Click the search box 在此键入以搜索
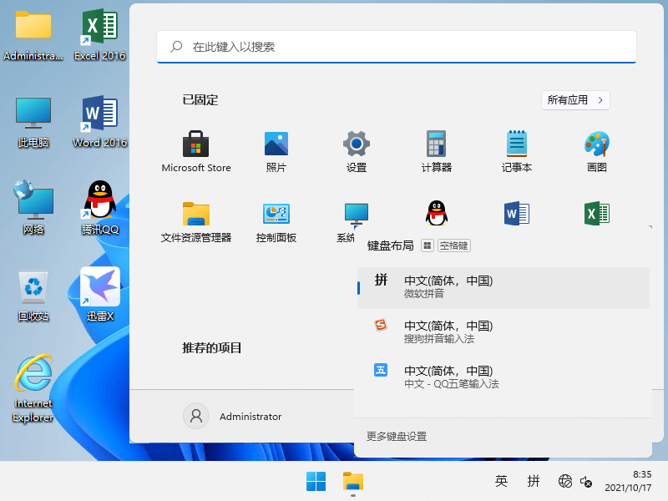This screenshot has width=668, height=501. (x=396, y=47)
